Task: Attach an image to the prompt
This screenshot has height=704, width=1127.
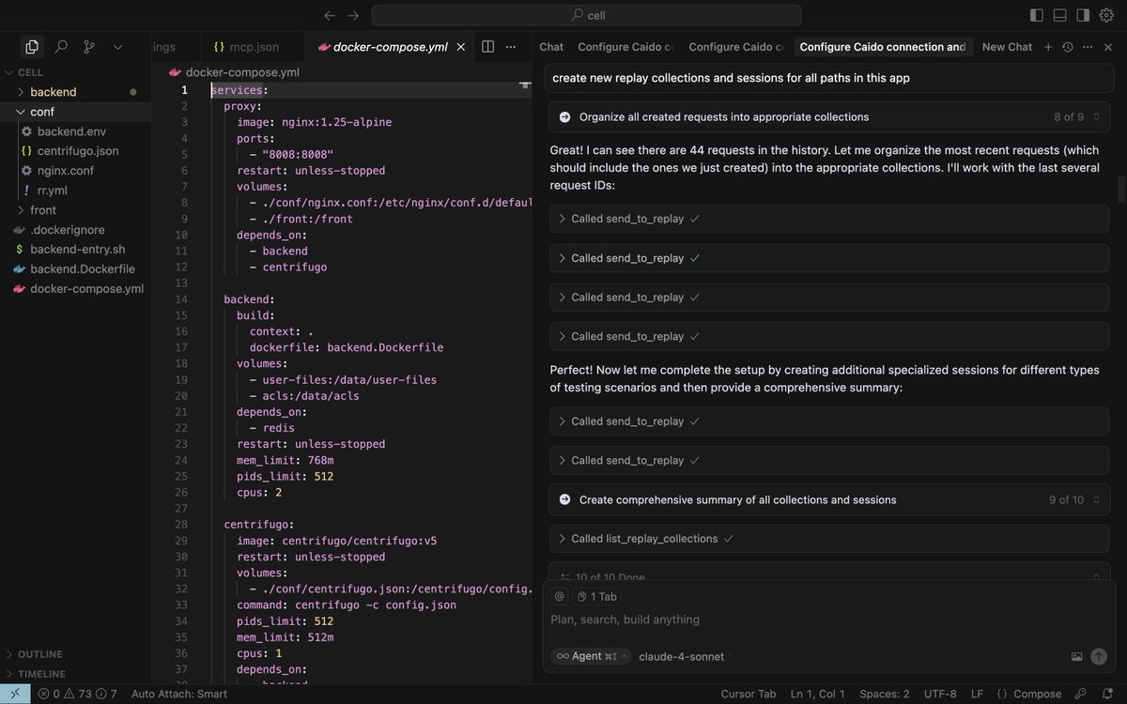Action: (x=1076, y=656)
